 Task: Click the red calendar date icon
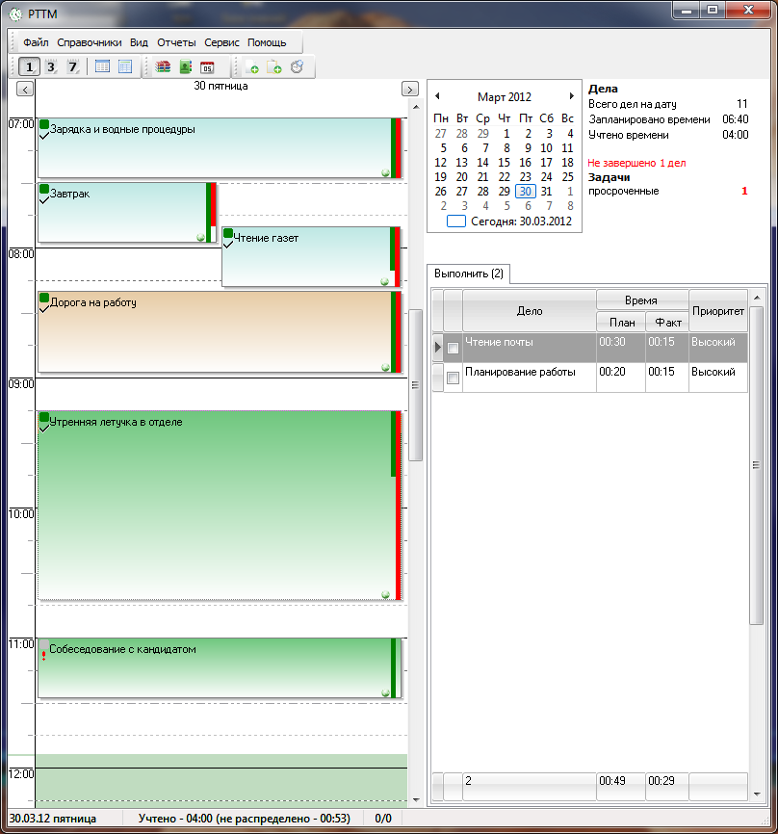click(x=207, y=66)
